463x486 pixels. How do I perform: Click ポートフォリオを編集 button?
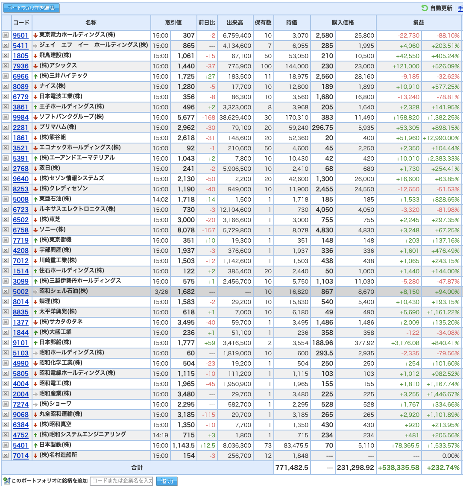point(31,8)
